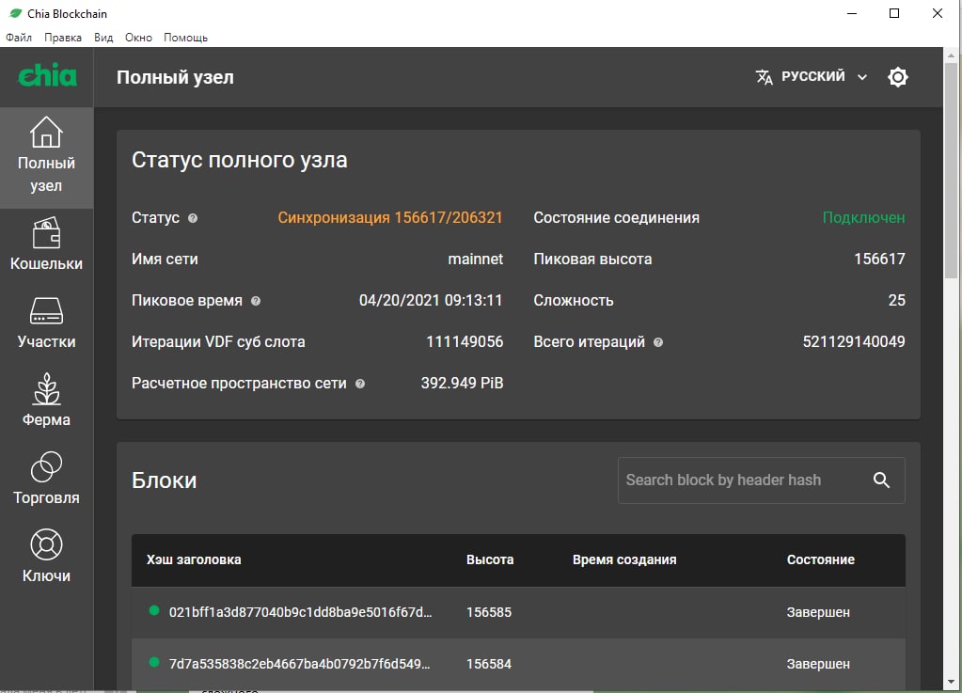Toggle dark/light theme with the sun icon
The height and width of the screenshot is (693, 962).
click(897, 77)
